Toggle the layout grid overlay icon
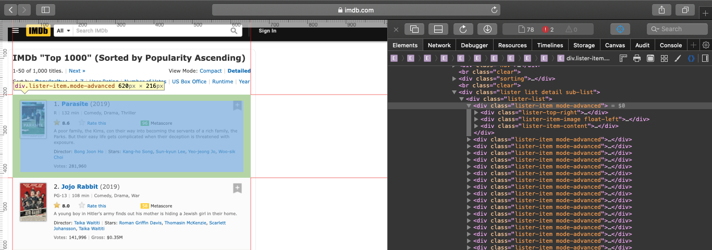This screenshot has height=250, width=712. [664, 58]
